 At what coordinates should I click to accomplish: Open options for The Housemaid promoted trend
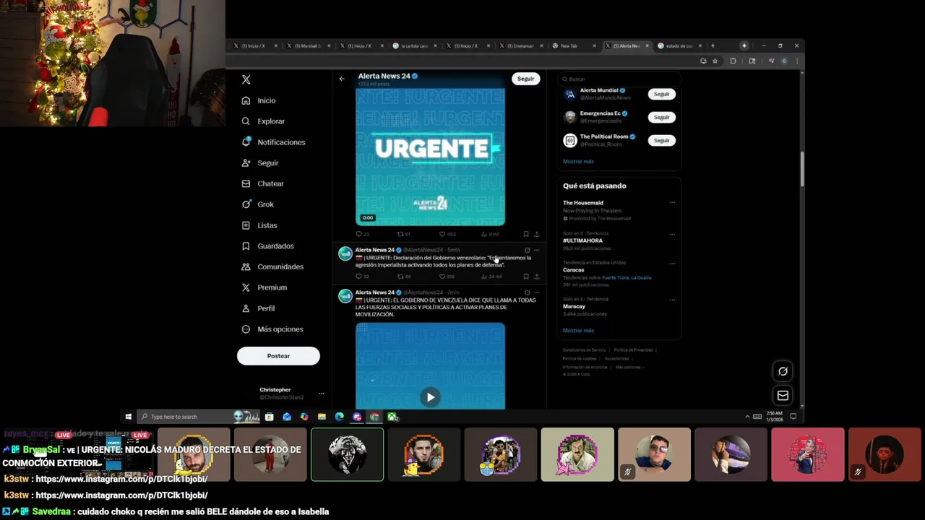(x=672, y=203)
